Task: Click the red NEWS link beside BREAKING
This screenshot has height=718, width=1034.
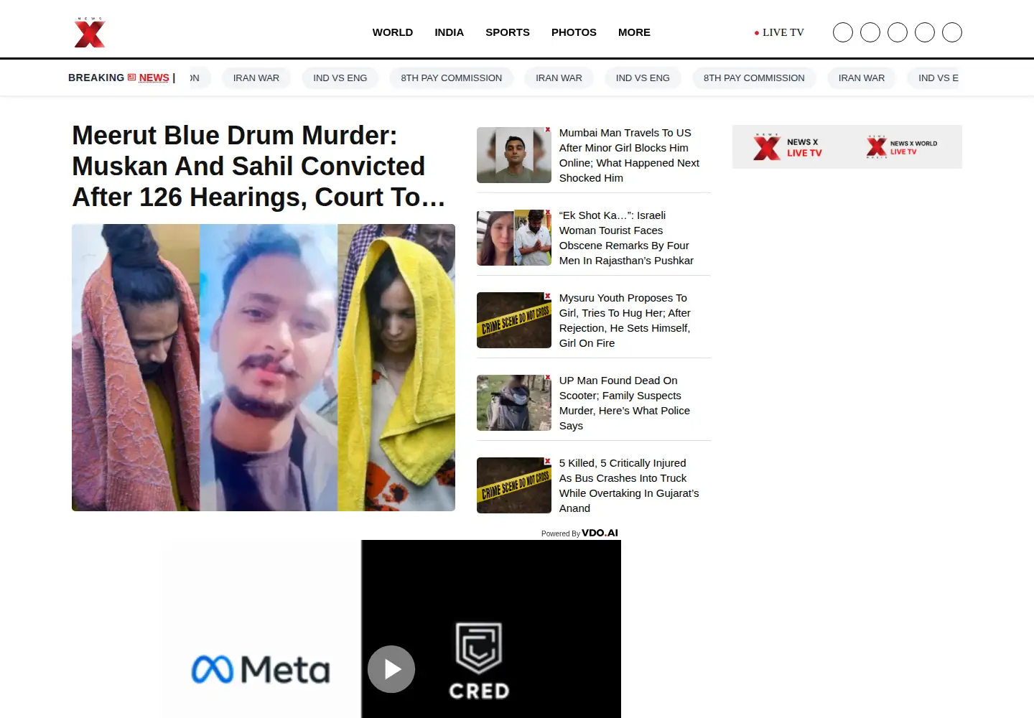Action: pos(154,78)
